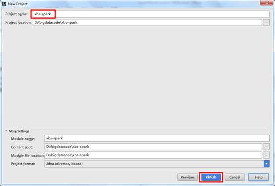Close the New Project window
Viewport: 275px width, 186px height.
coord(267,3)
